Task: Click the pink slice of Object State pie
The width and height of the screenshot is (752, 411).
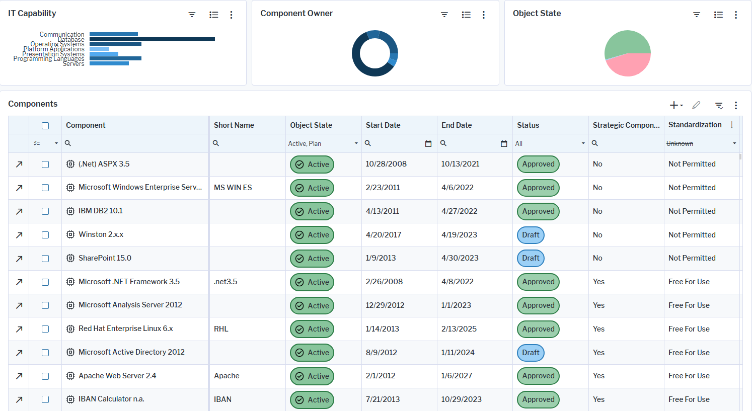Action: pyautogui.click(x=629, y=66)
